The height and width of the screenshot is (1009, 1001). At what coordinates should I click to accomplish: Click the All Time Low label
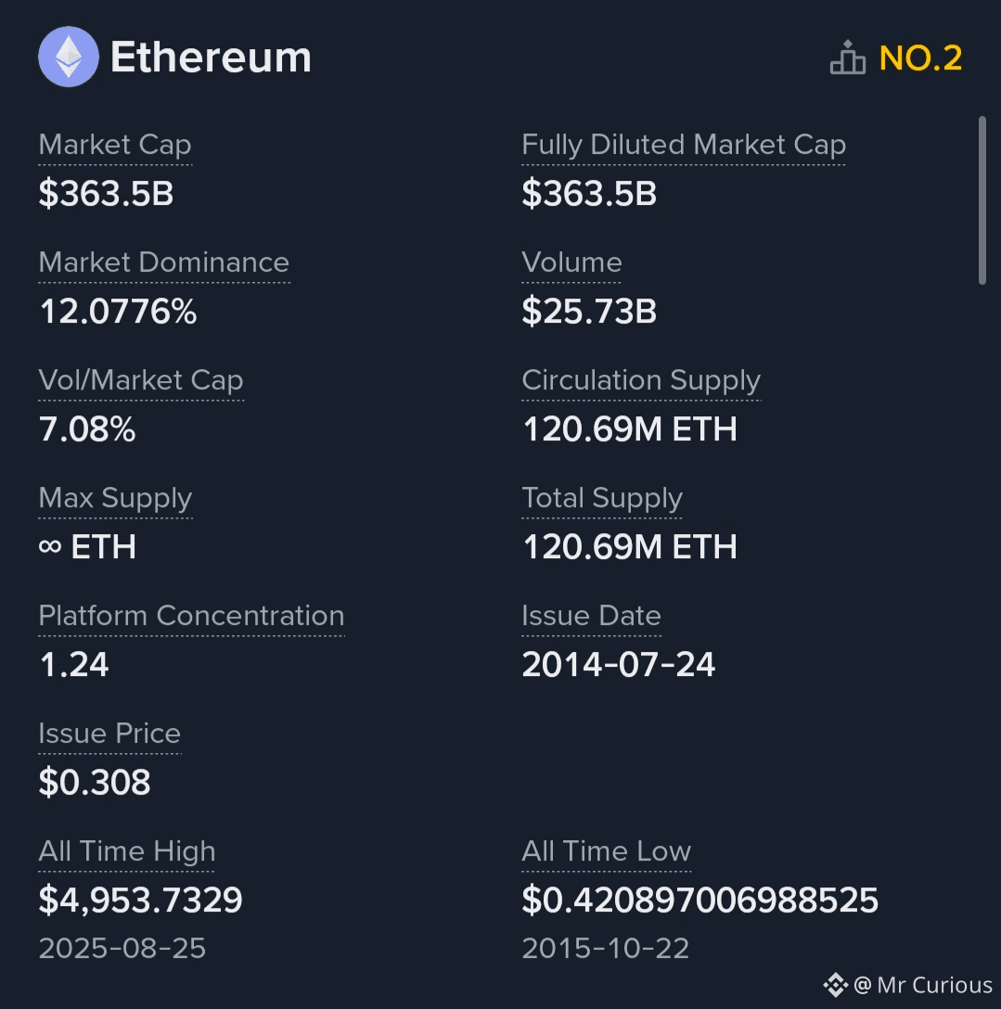[607, 851]
